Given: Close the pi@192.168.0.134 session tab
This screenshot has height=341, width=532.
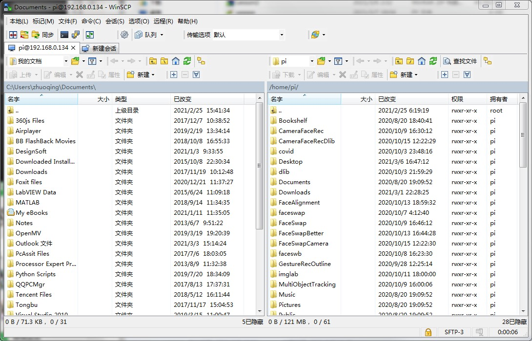Looking at the screenshot, I should (x=73, y=48).
